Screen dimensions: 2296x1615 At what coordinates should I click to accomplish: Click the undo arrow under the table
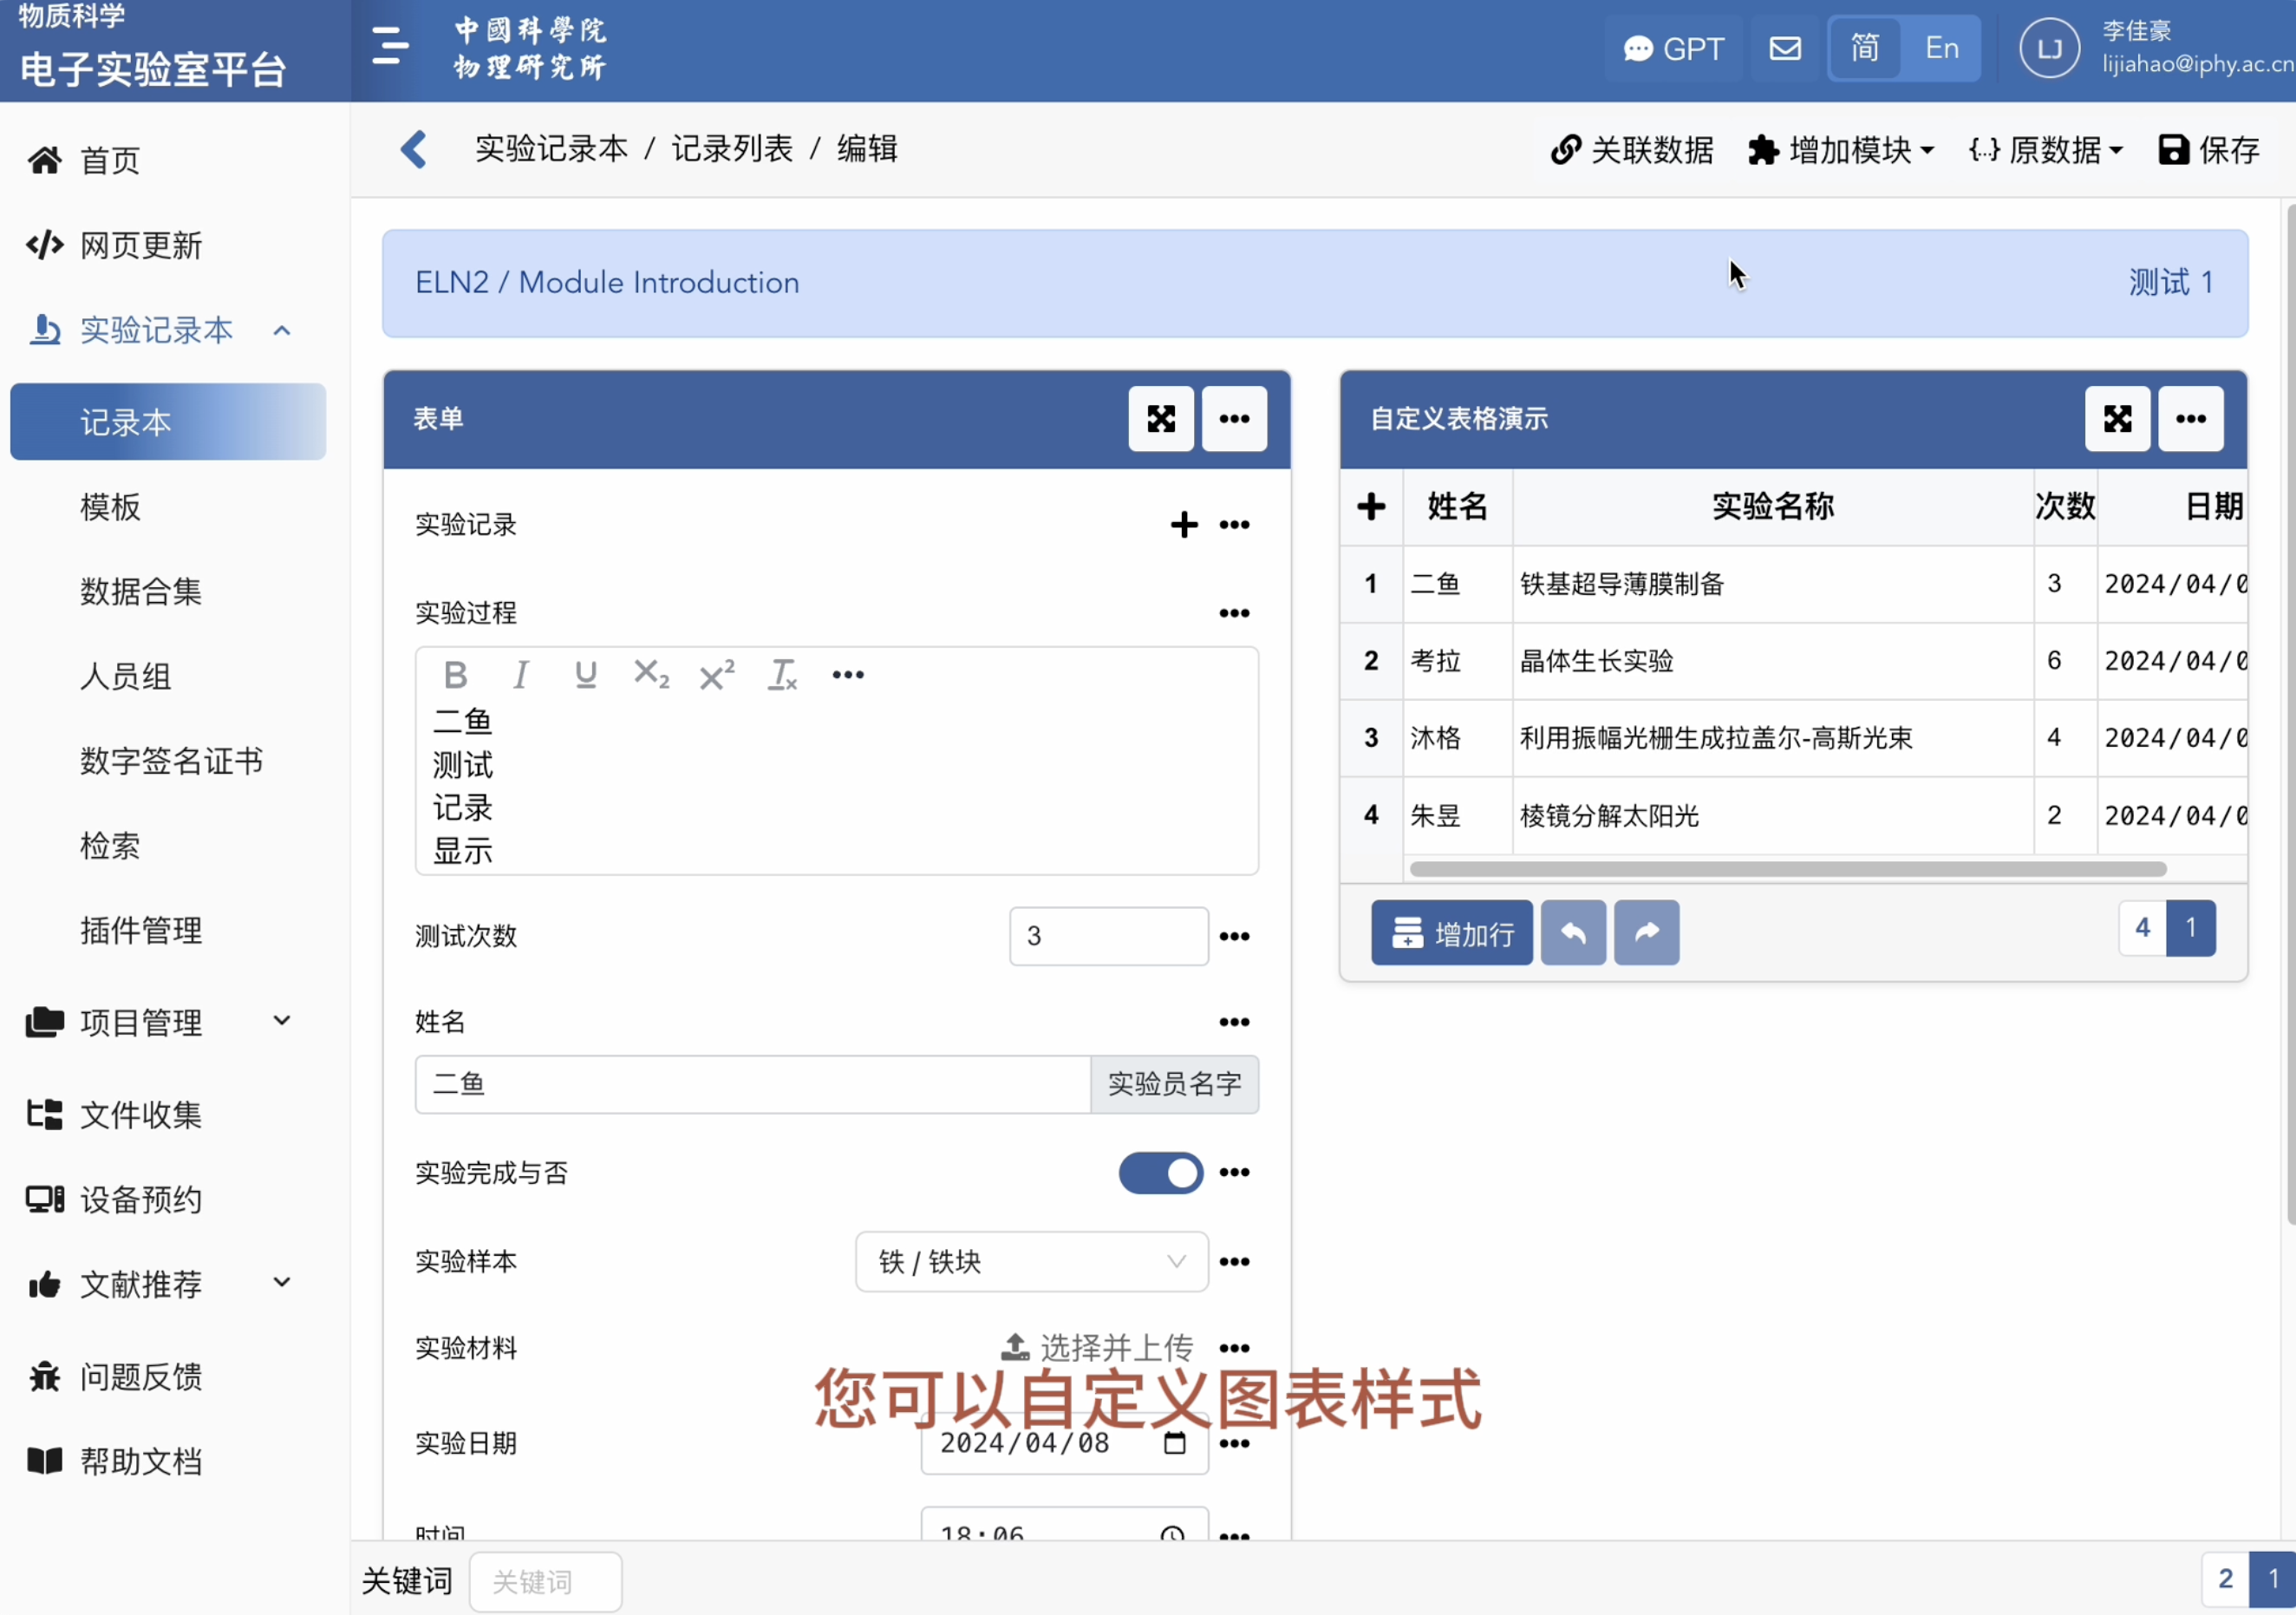1572,932
